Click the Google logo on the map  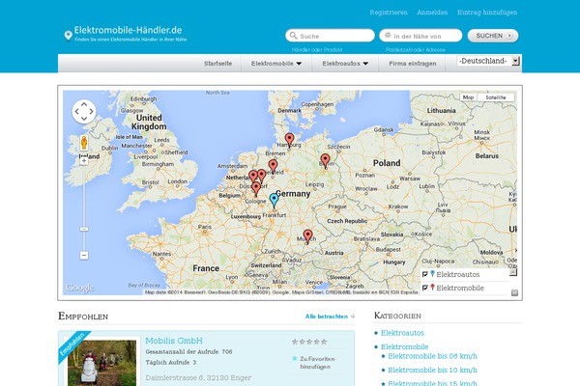79,288
